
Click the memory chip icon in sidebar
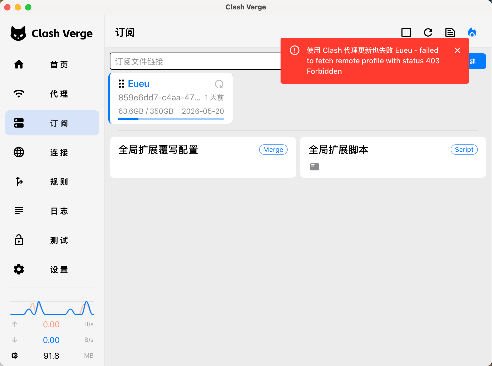15,356
